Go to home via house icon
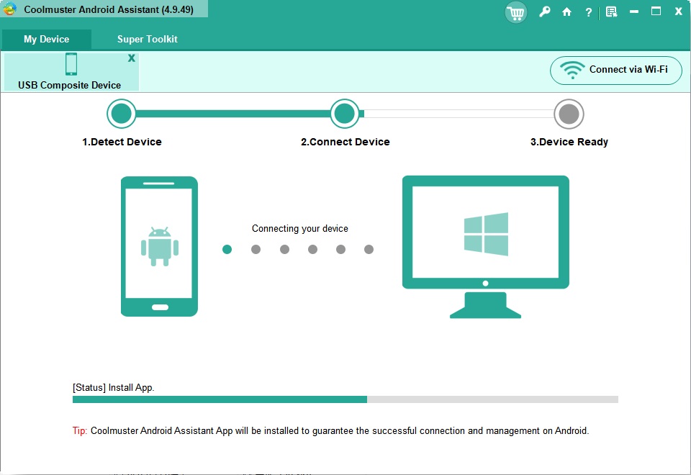 click(x=566, y=12)
